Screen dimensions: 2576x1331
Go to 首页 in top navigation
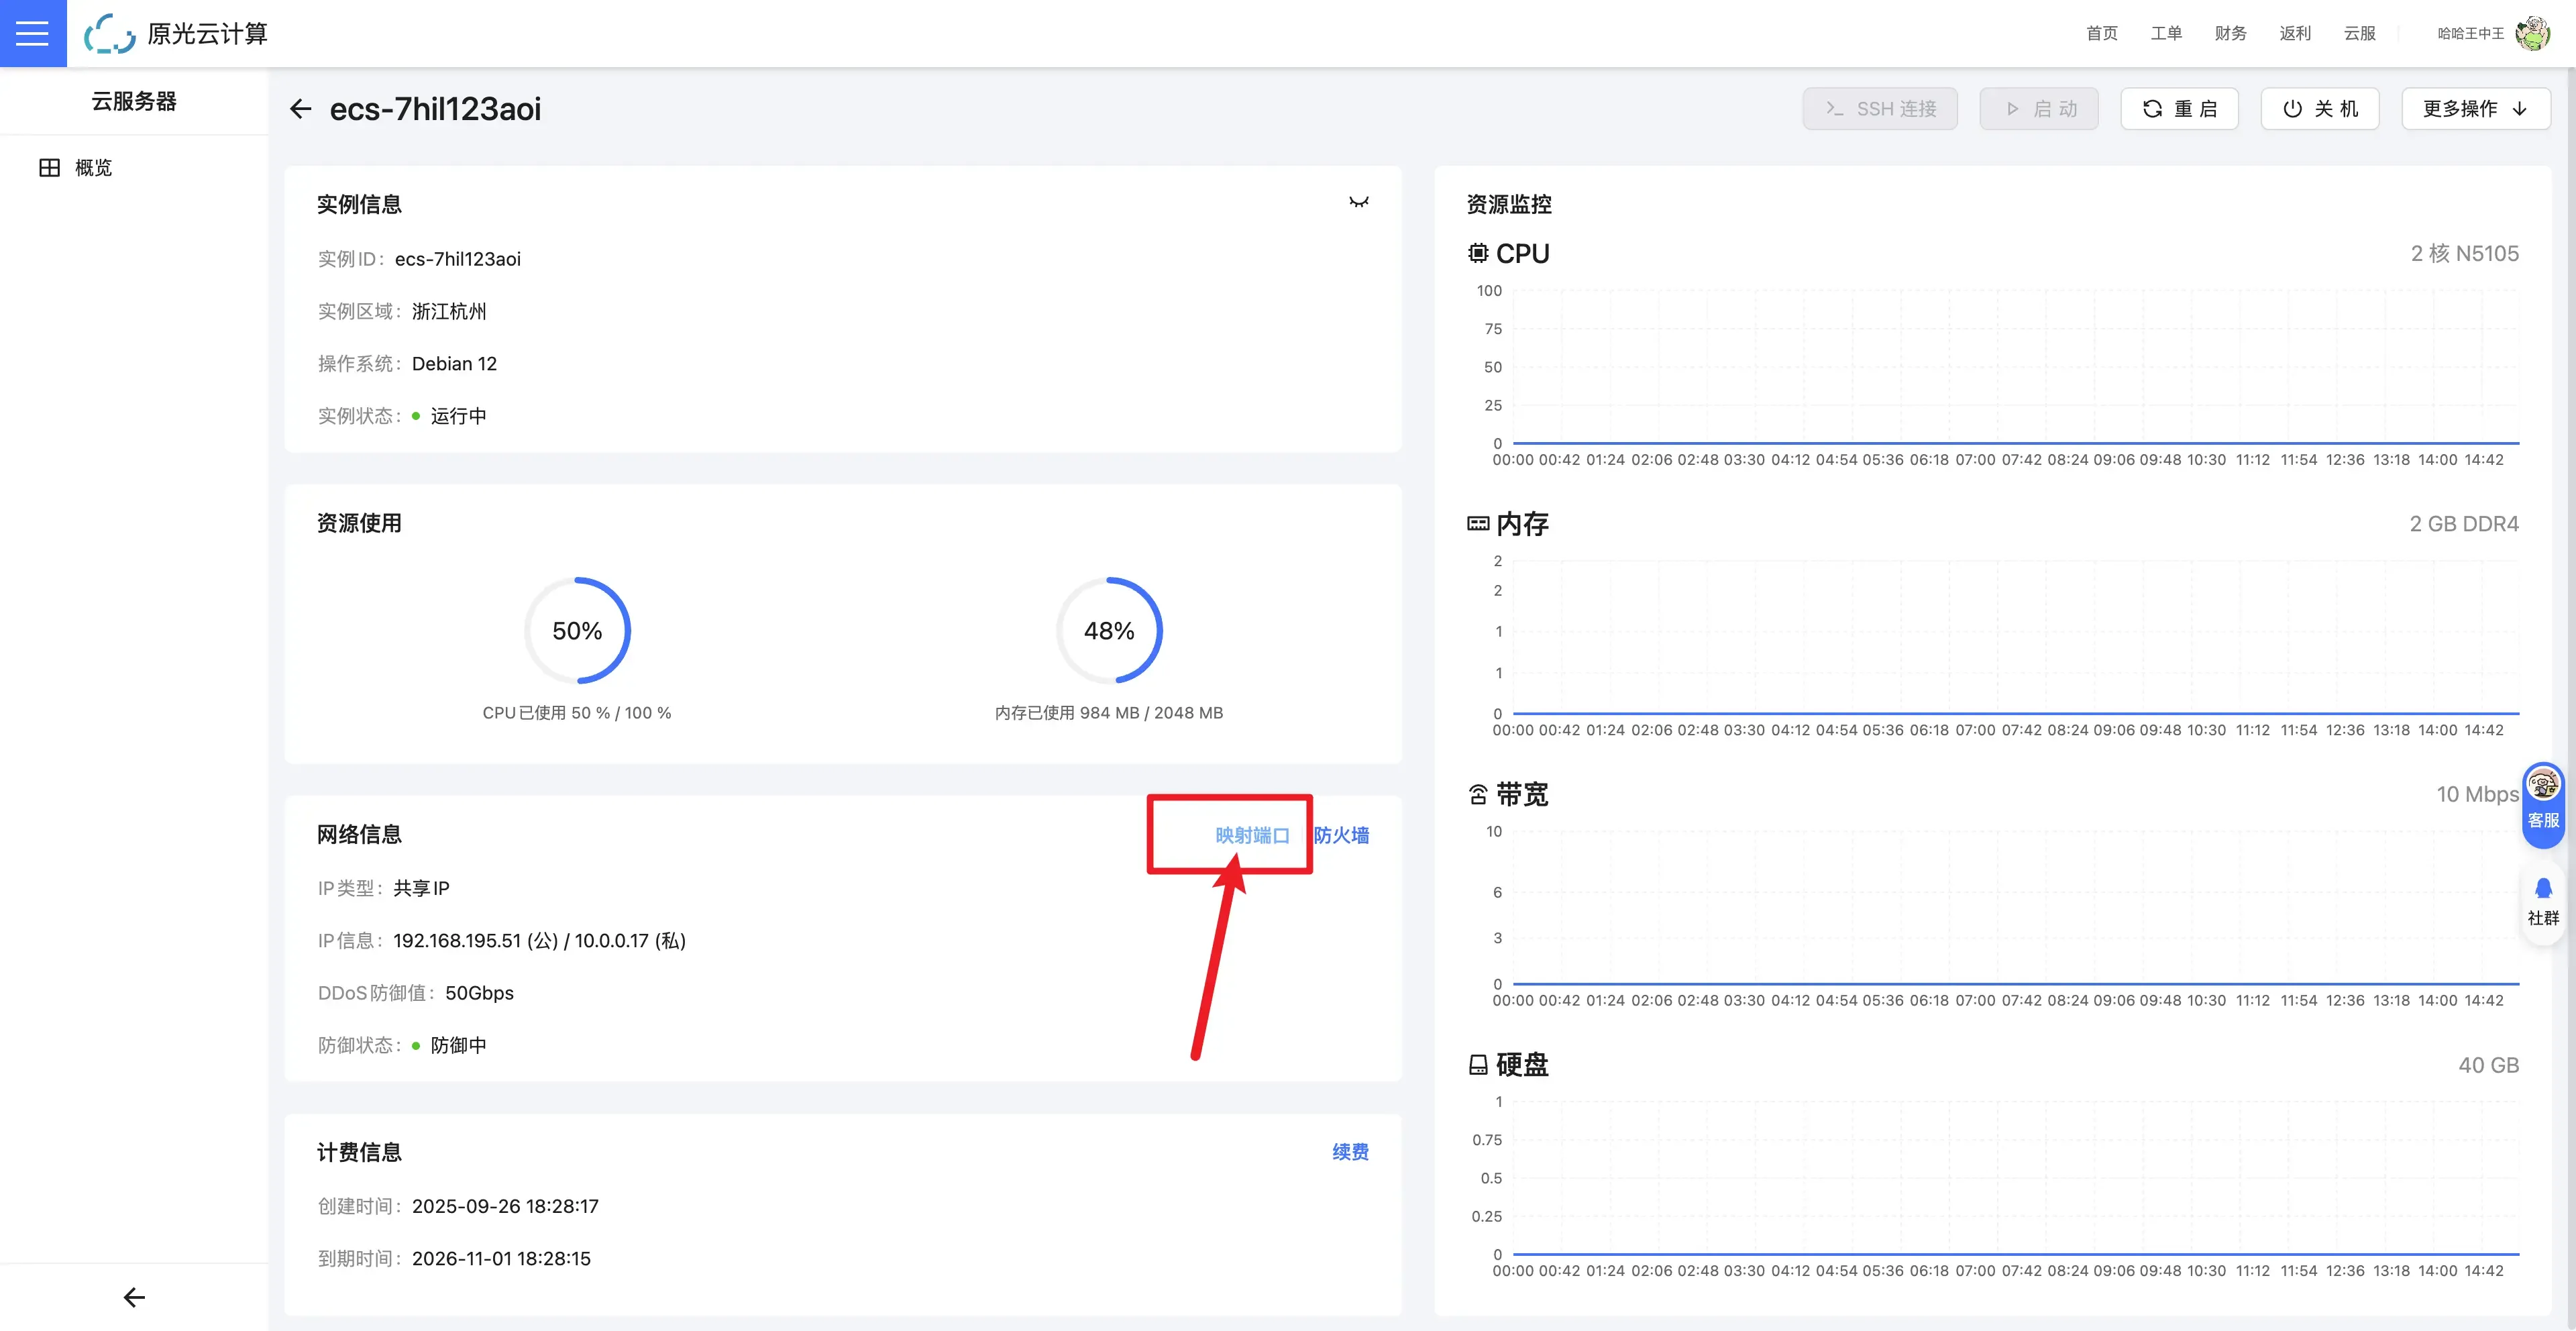[2101, 33]
